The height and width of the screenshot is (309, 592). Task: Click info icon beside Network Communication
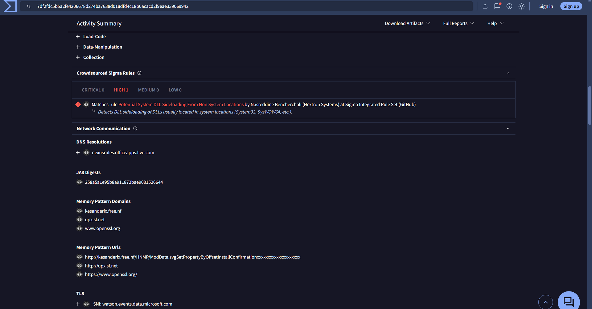tap(135, 128)
